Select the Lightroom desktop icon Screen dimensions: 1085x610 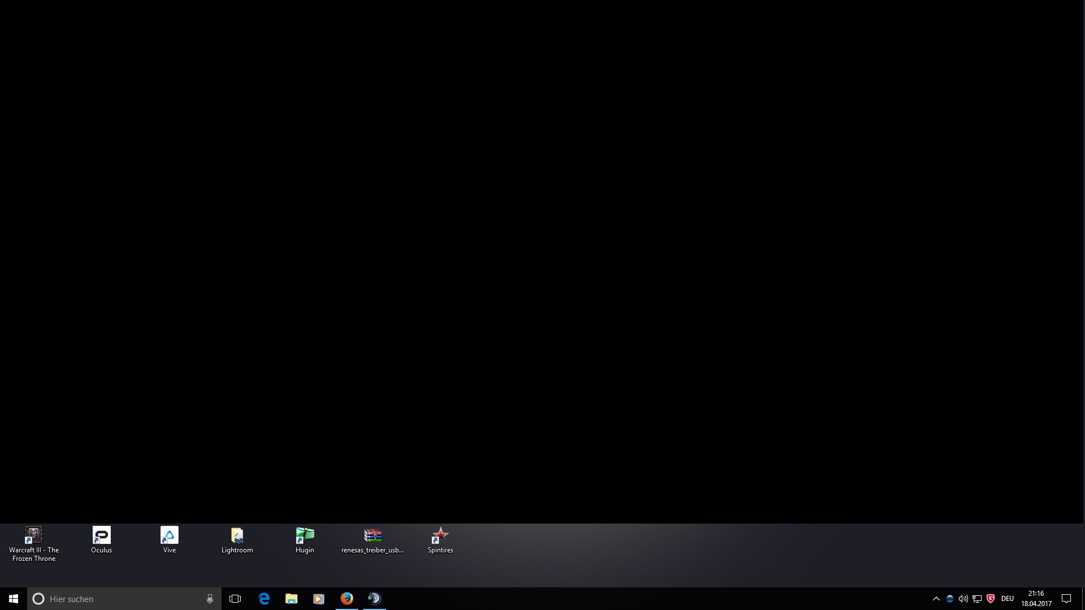click(237, 535)
